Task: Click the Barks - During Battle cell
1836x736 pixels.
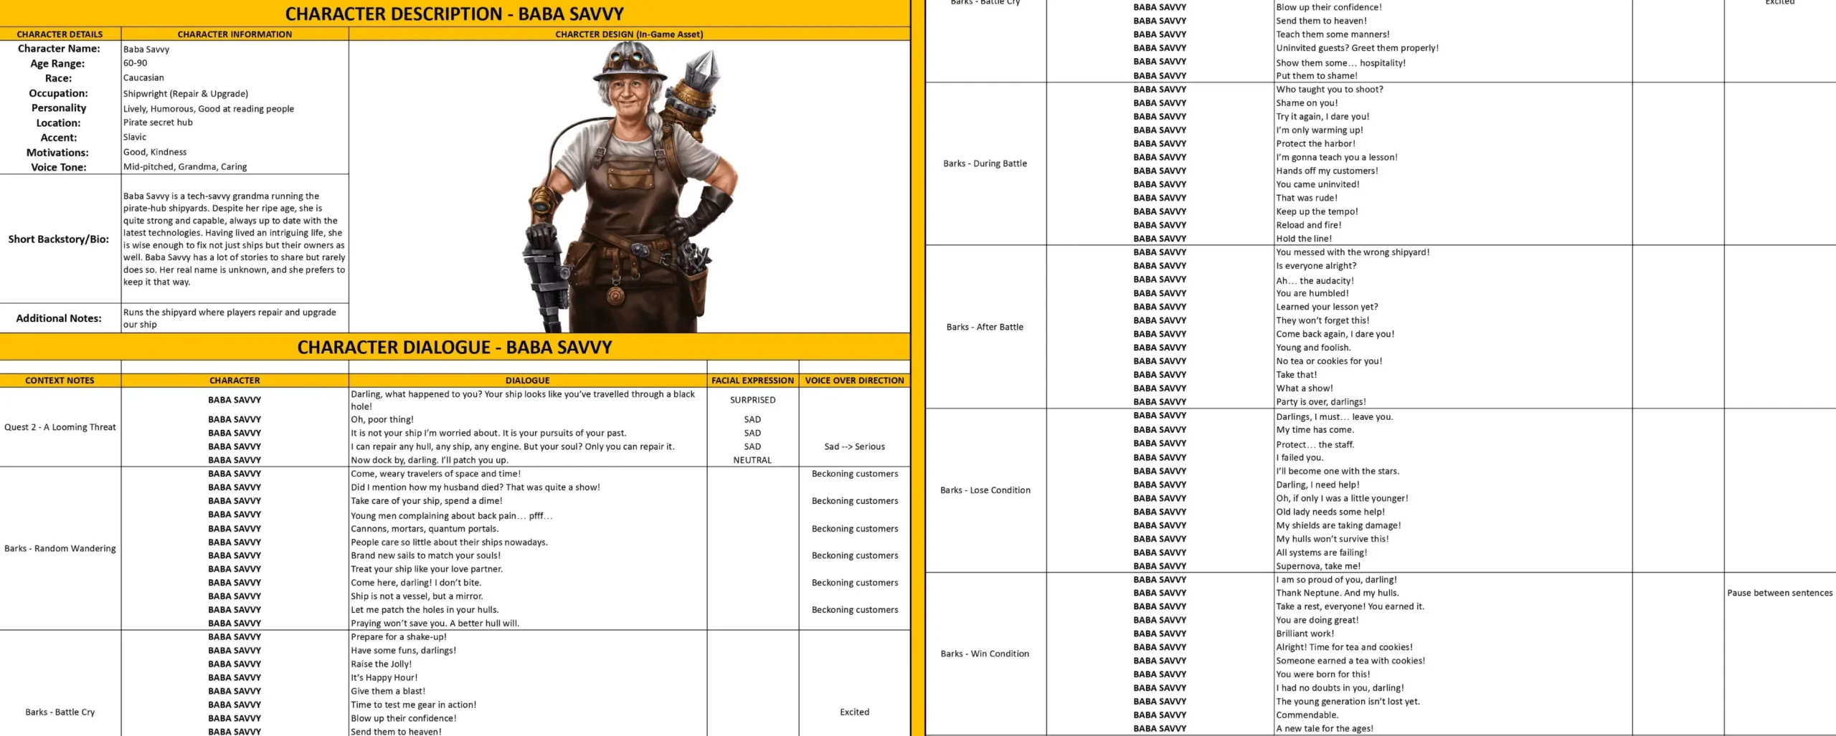Action: (x=985, y=163)
